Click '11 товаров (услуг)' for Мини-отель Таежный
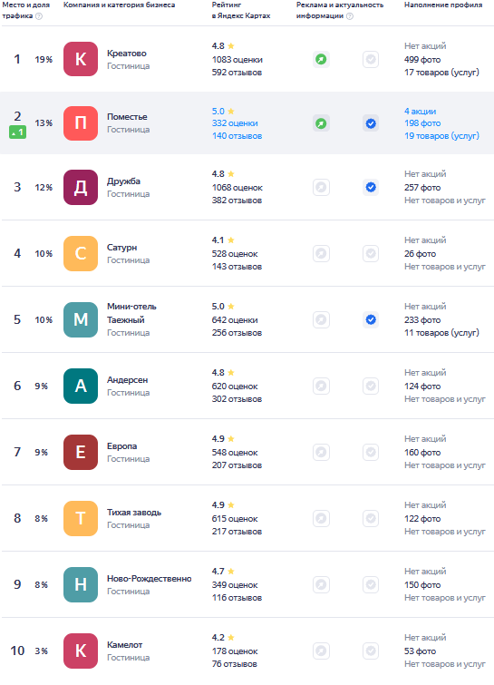The height and width of the screenshot is (685, 494). [x=441, y=332]
